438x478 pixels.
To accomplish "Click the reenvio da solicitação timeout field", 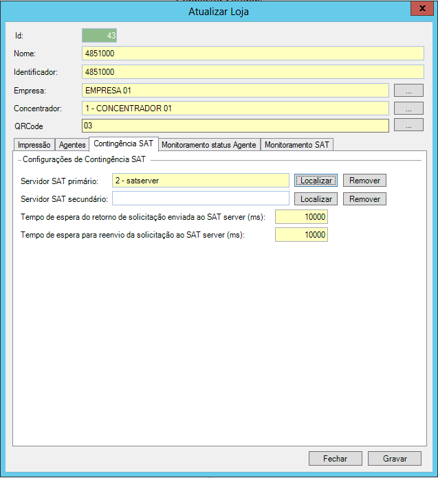I will (x=301, y=235).
